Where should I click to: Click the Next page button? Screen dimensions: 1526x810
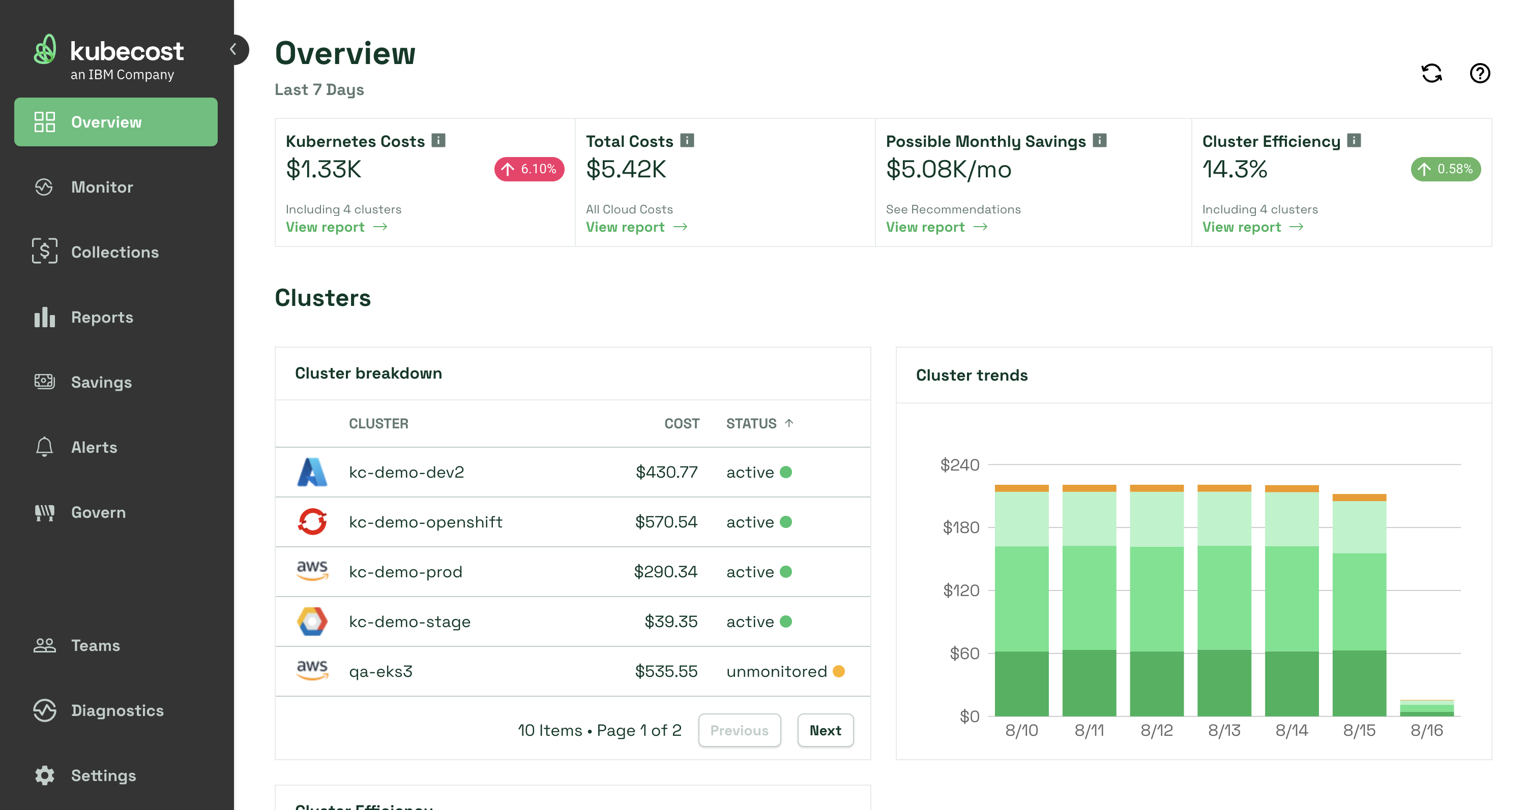click(x=825, y=730)
